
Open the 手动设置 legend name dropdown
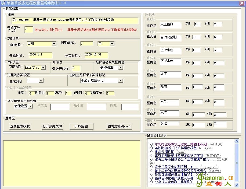(121, 68)
